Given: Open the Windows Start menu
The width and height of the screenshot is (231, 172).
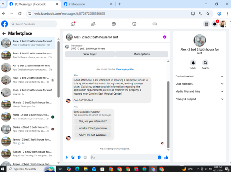Looking at the screenshot, I should 3,169.
